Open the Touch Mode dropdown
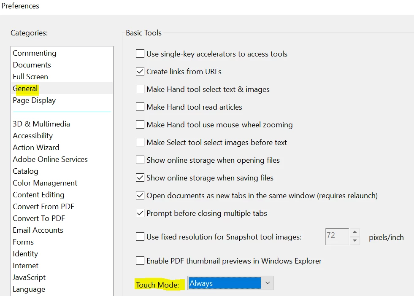 [x=267, y=283]
